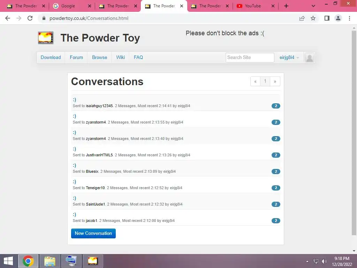This screenshot has height=268, width=357.
Task: Expand the tab search dropdown arrow
Action: (313, 6)
